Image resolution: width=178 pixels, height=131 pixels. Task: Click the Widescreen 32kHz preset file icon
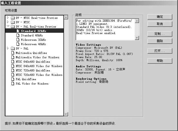click(18, 40)
